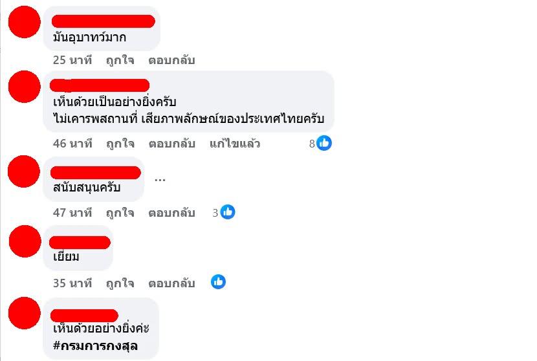Click ถูกใจ under the 47 นาที comment

coord(120,213)
